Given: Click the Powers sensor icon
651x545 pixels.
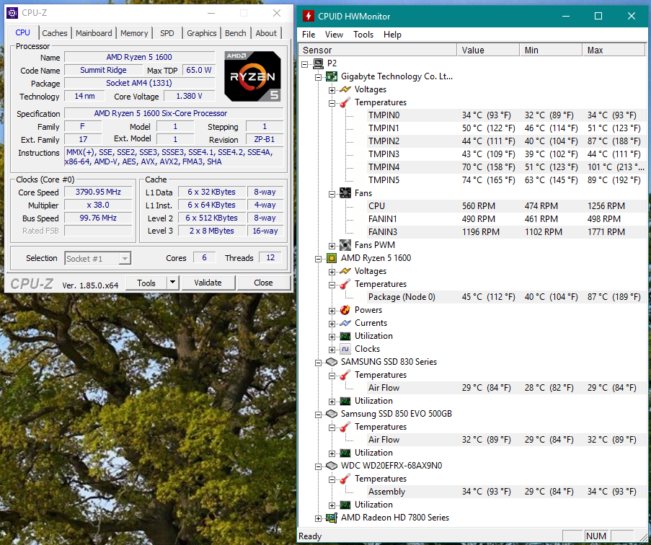Looking at the screenshot, I should pos(344,310).
